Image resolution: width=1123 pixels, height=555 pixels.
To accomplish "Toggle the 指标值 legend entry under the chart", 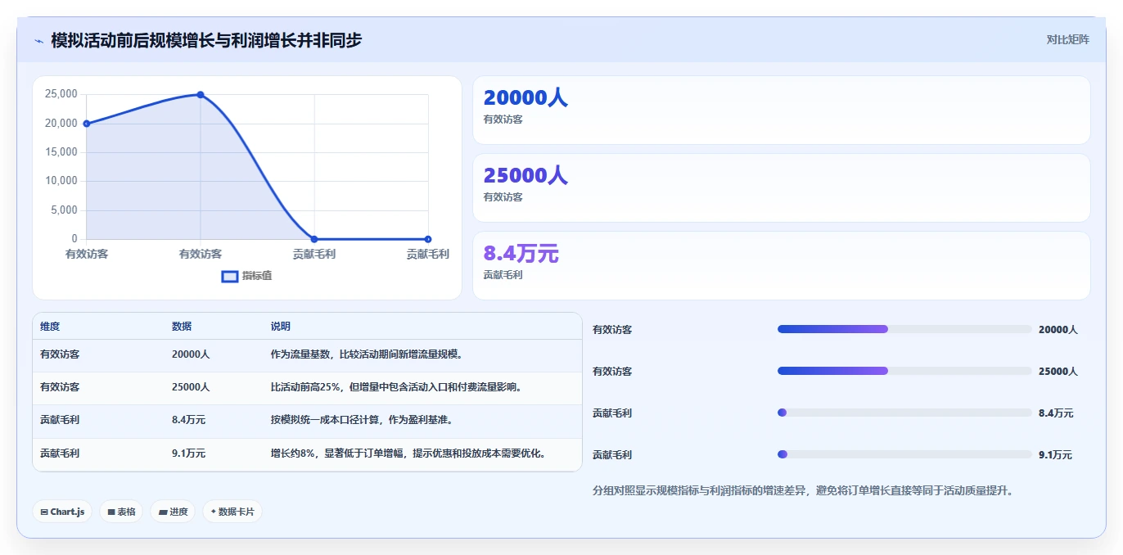I will tap(247, 276).
